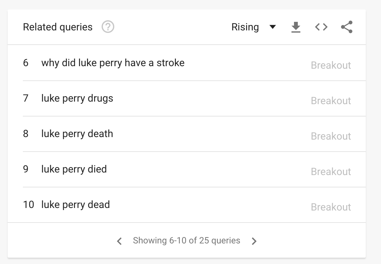Select the Rising sort label
Viewport: 381px width, 264px height.
click(x=245, y=27)
